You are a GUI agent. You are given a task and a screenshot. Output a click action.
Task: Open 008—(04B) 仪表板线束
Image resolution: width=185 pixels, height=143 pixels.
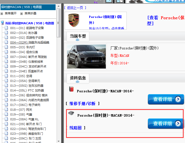26,62
